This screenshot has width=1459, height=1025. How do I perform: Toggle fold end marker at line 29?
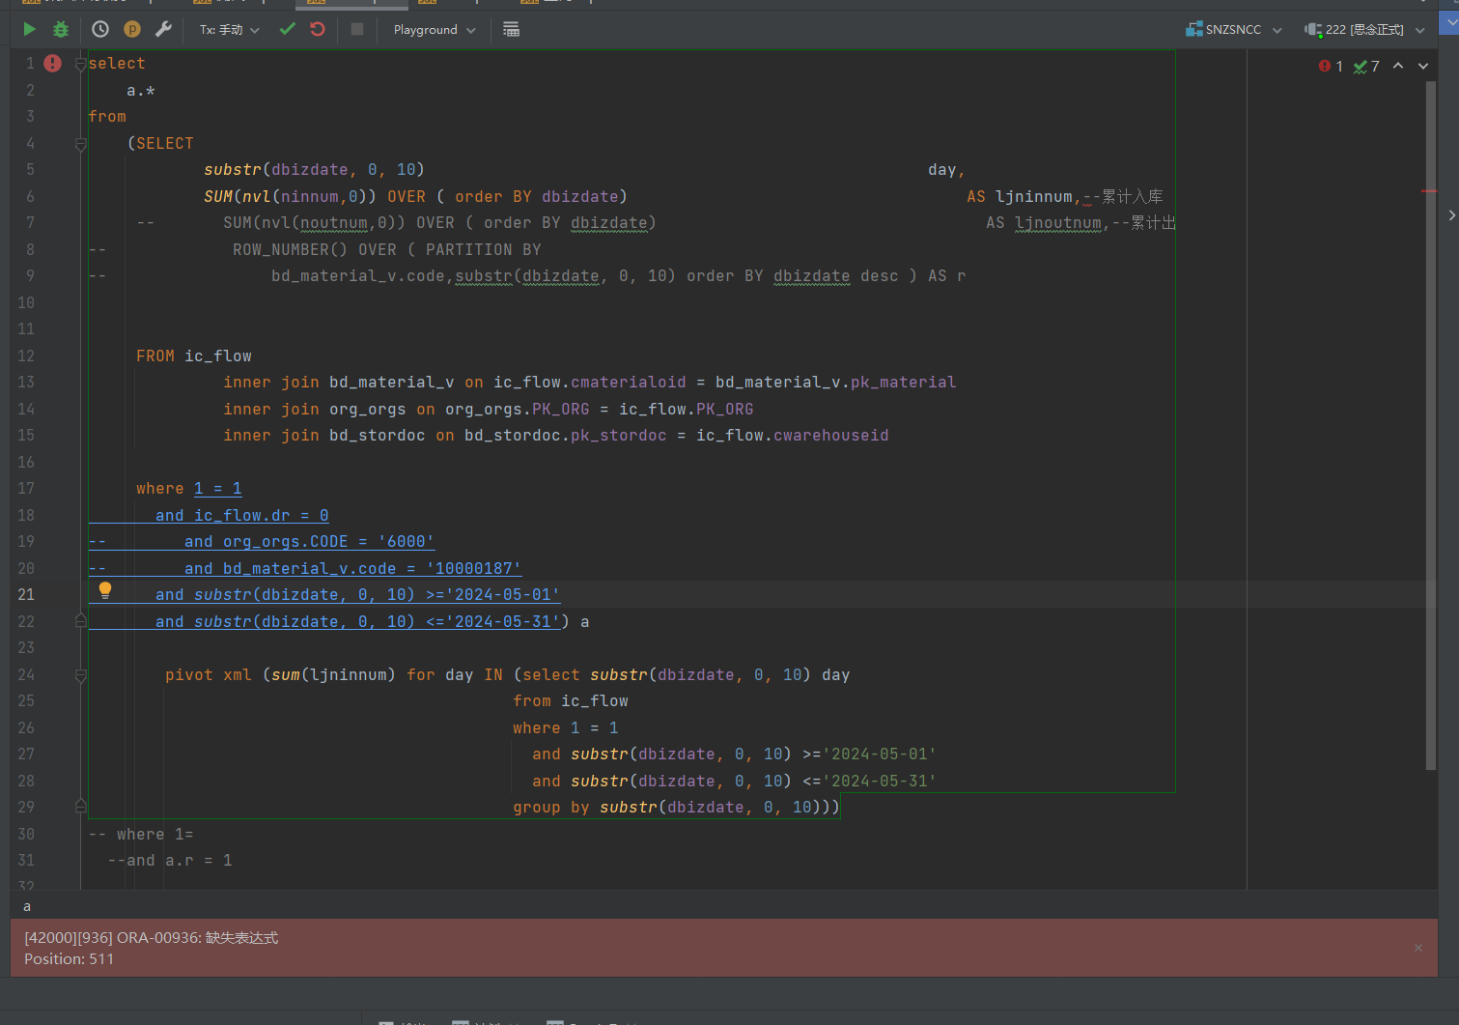pyautogui.click(x=81, y=806)
